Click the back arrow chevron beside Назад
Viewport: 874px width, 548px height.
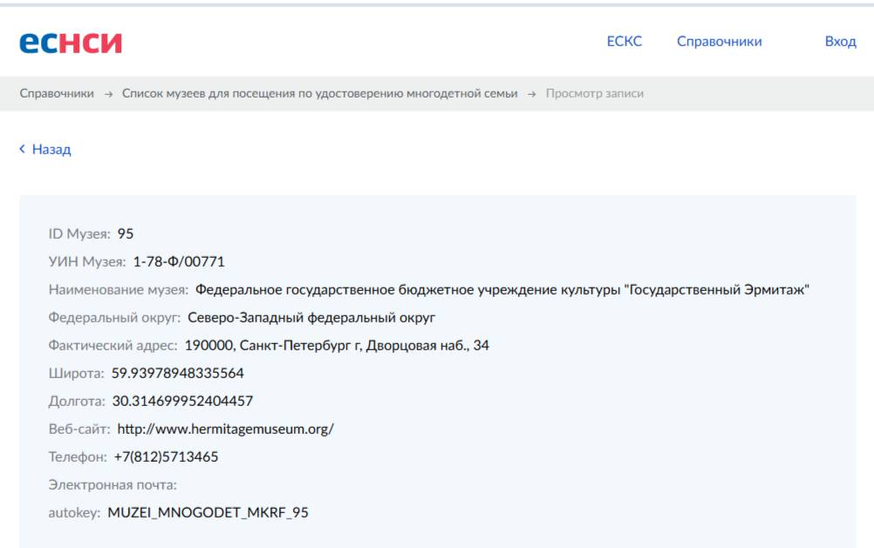[x=20, y=148]
